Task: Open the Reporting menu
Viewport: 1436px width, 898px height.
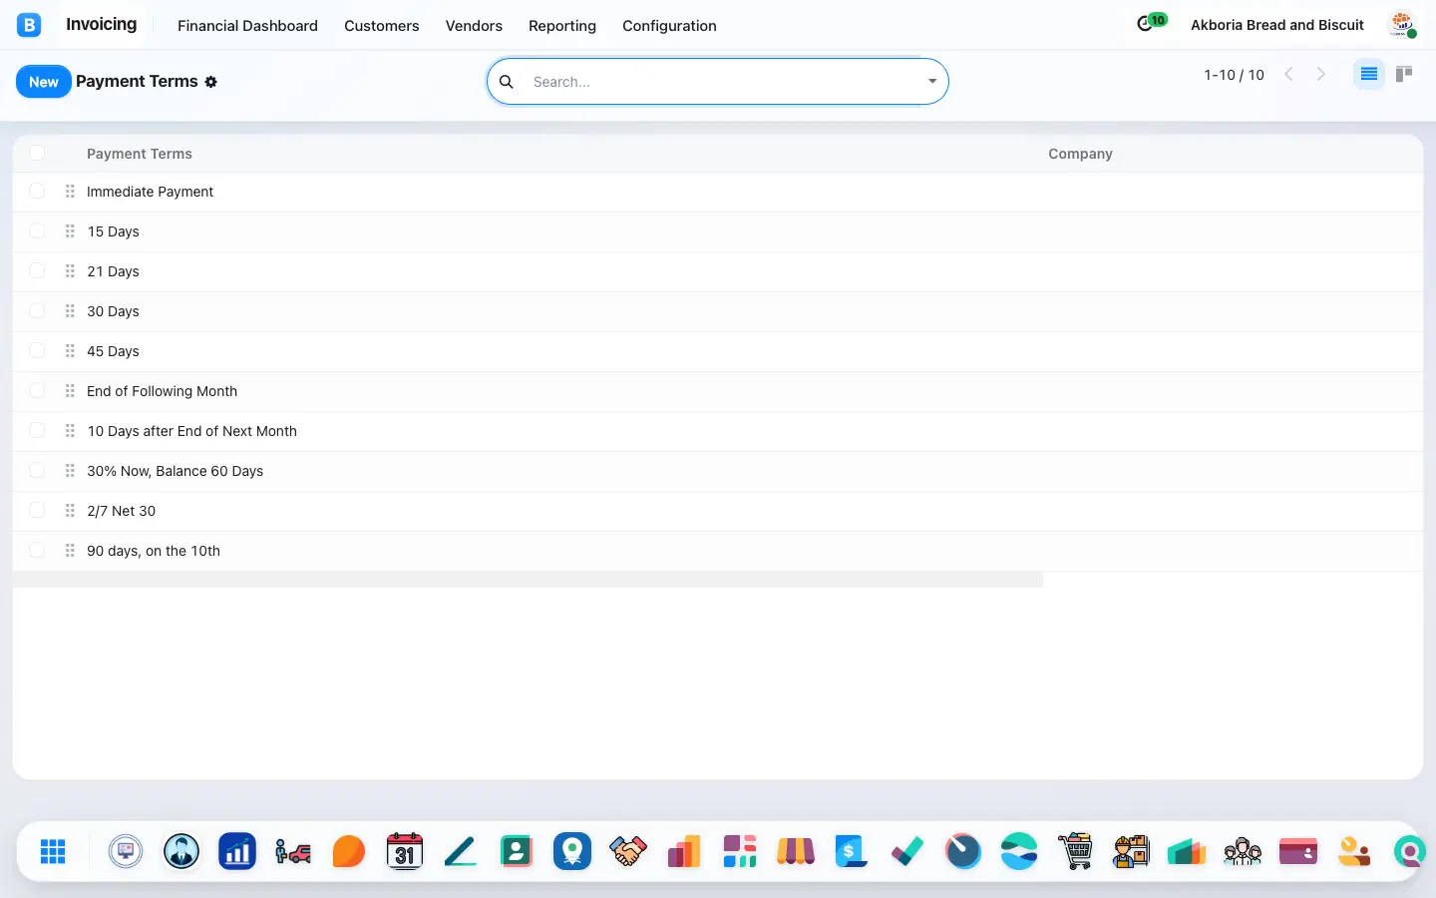Action: pos(562,26)
